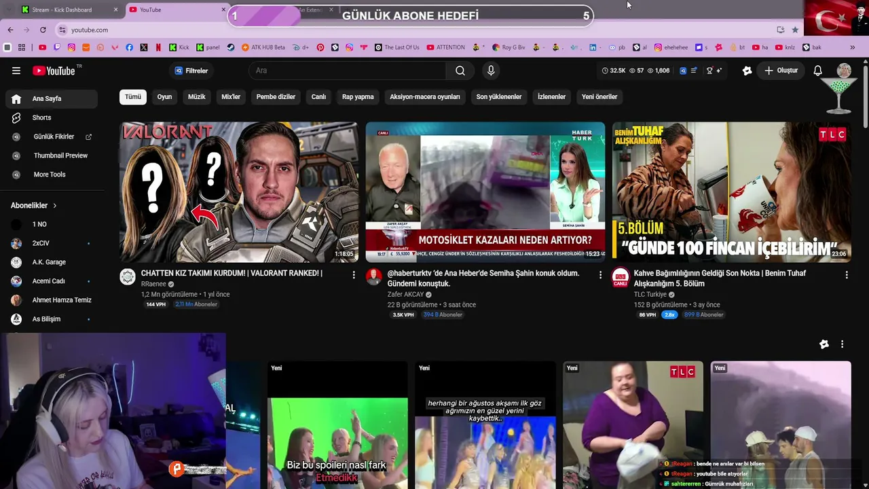This screenshot has width=869, height=489.
Task: Play the Motosiklet Kazaları Habertürk thumbnail
Action: (x=485, y=192)
